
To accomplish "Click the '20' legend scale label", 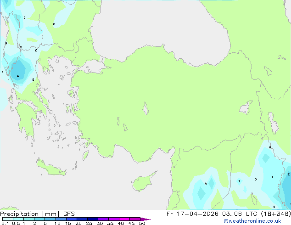I will pos(78,223).
